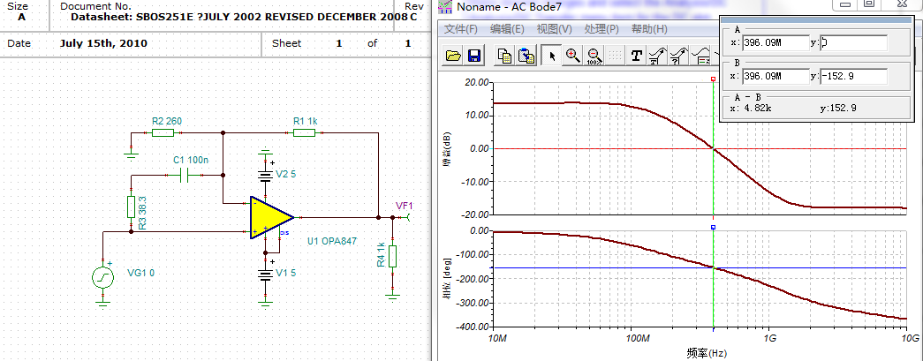Click the 20.00 gain axis value
This screenshot has width=923, height=361.
point(475,83)
